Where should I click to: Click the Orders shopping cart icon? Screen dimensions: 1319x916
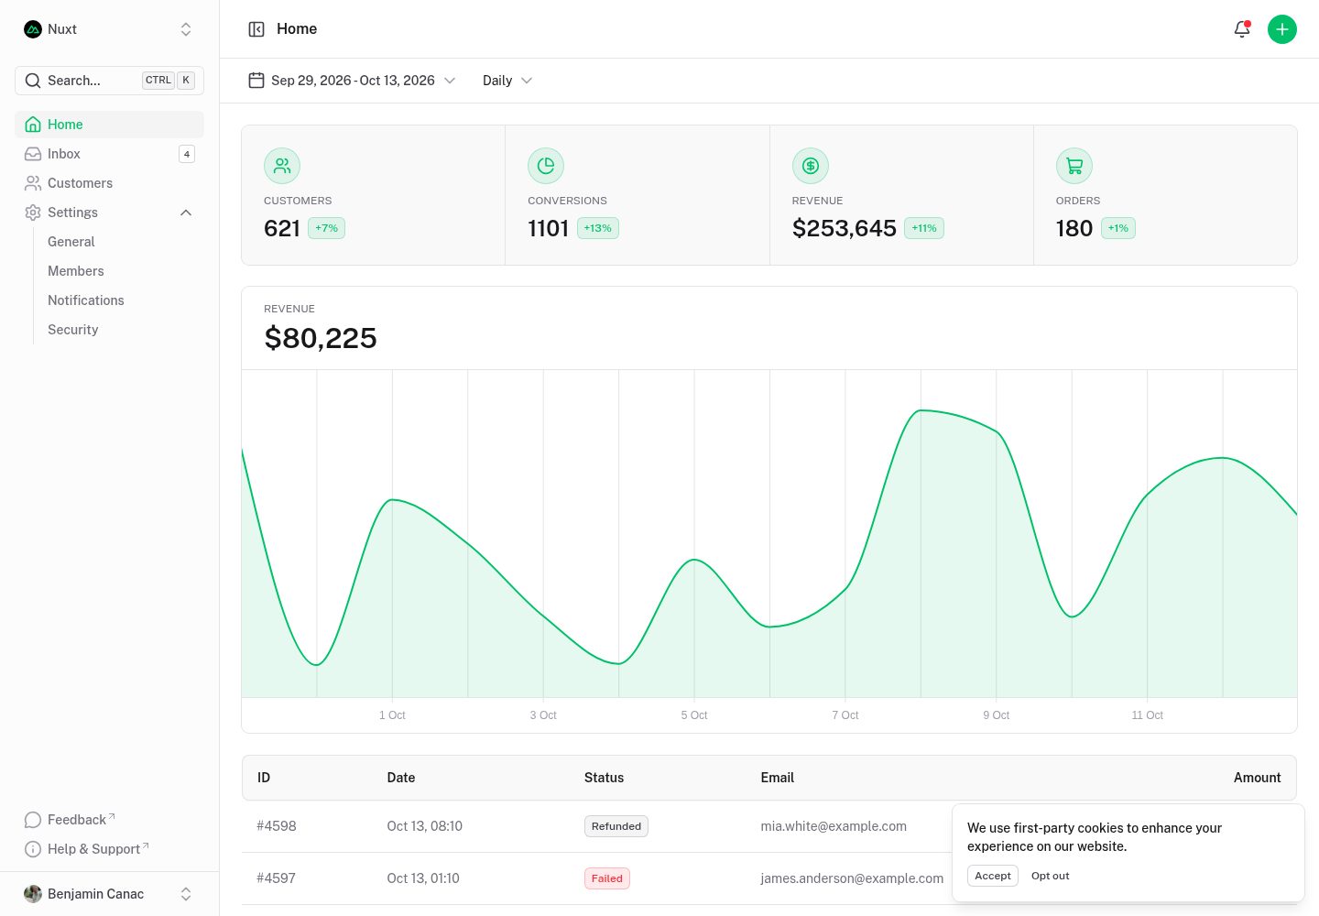[1074, 166]
